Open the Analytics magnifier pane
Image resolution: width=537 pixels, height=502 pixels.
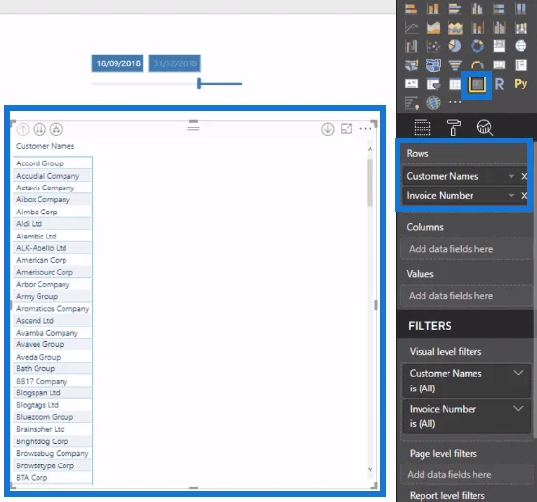[485, 128]
